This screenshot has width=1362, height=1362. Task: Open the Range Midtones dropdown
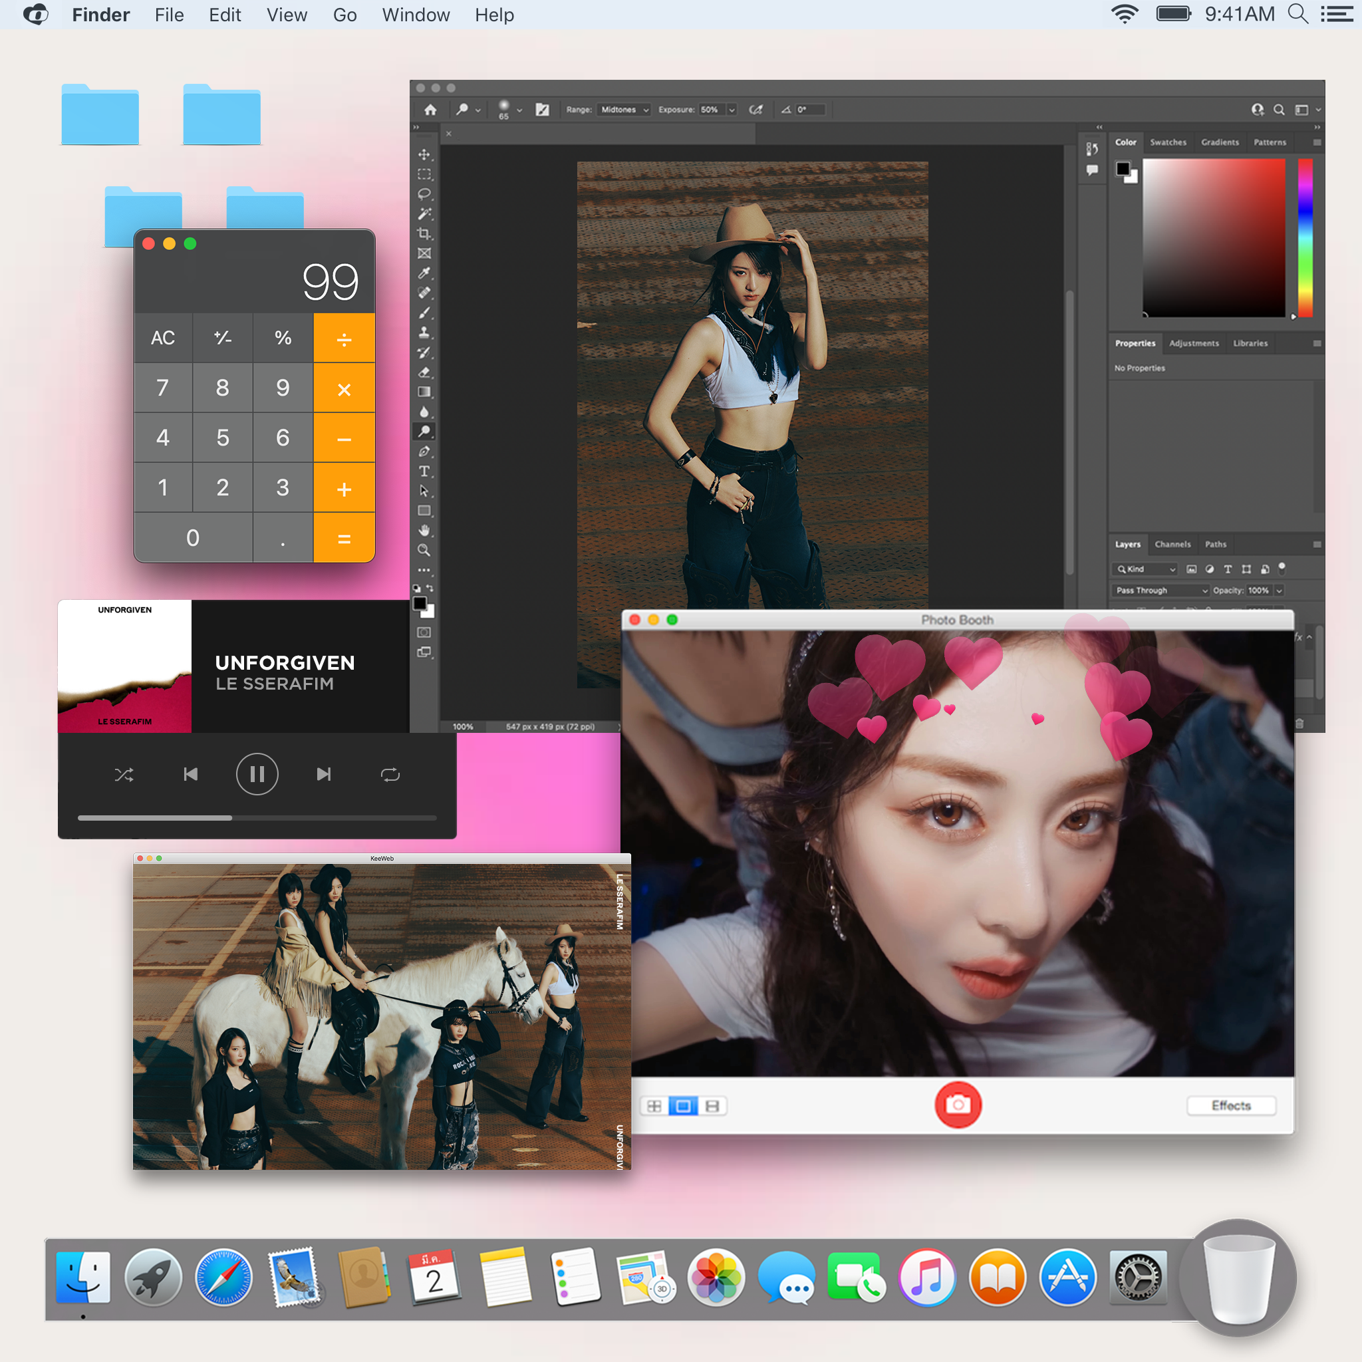pyautogui.click(x=624, y=109)
